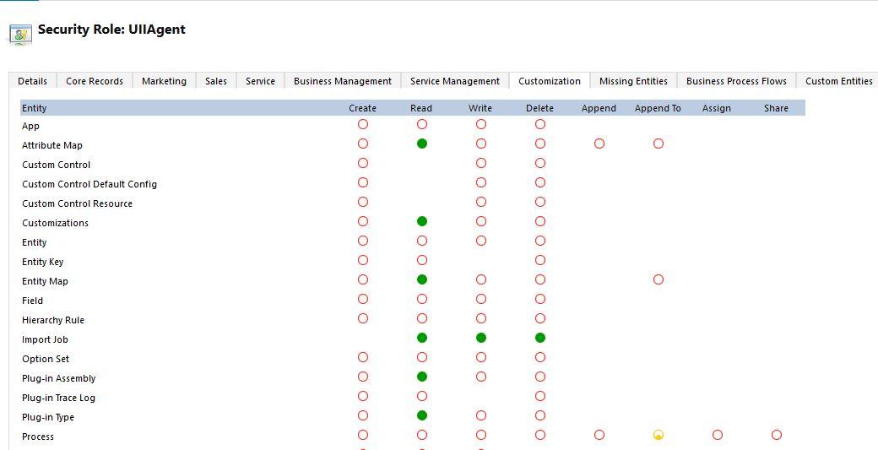Screen dimensions: 878x450
Task: Click the Security Role icon beside the title
Action: pyautogui.click(x=20, y=33)
